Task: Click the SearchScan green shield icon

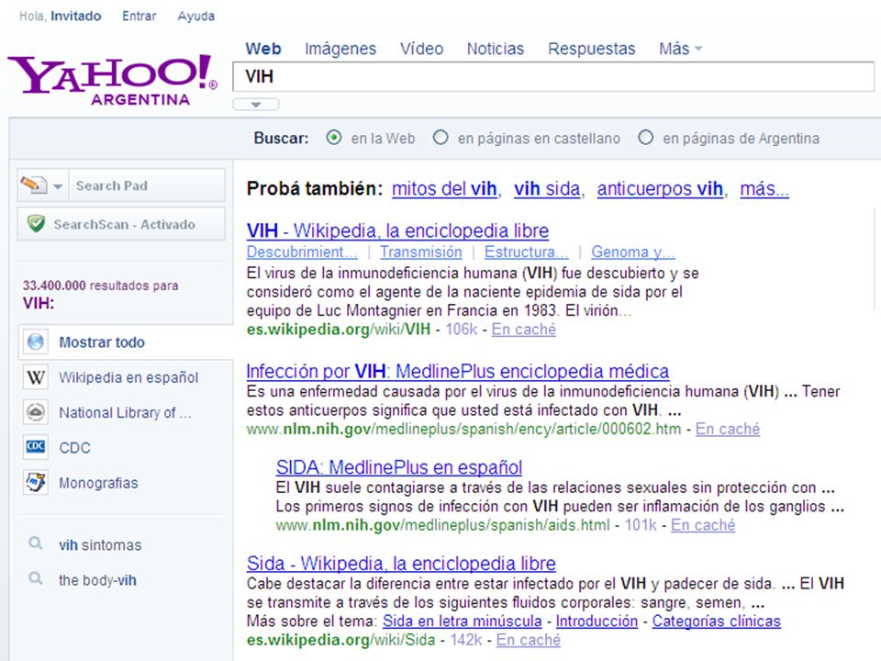Action: coord(36,224)
